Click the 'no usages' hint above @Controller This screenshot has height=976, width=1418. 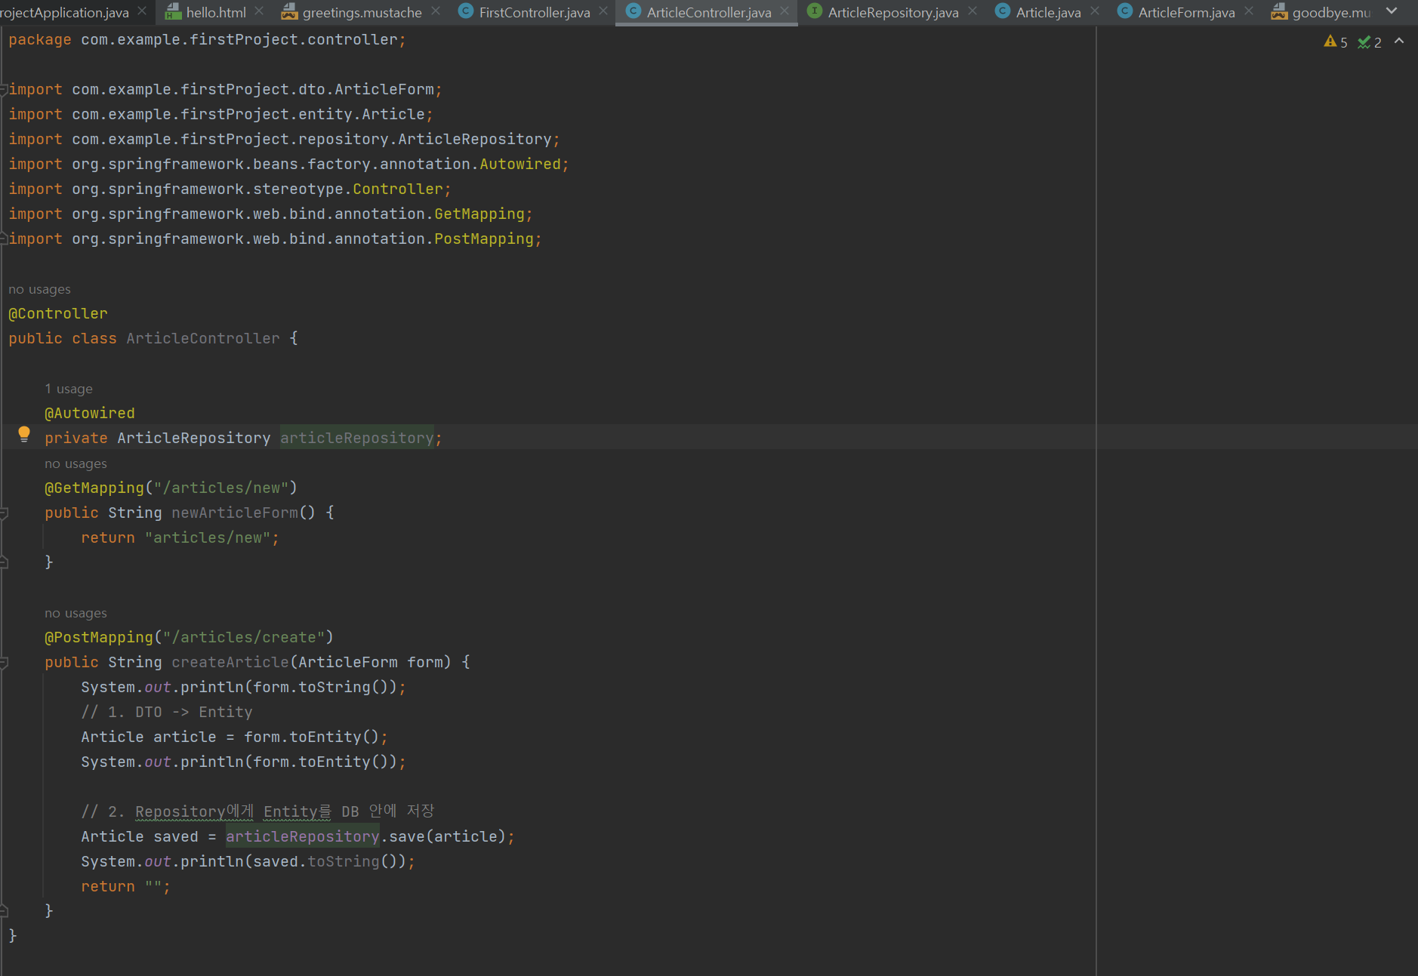pyautogui.click(x=39, y=289)
